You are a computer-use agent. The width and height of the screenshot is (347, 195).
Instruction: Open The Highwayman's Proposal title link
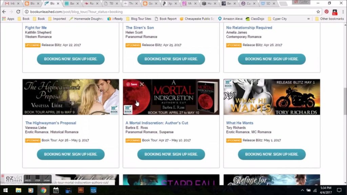coord(50,123)
